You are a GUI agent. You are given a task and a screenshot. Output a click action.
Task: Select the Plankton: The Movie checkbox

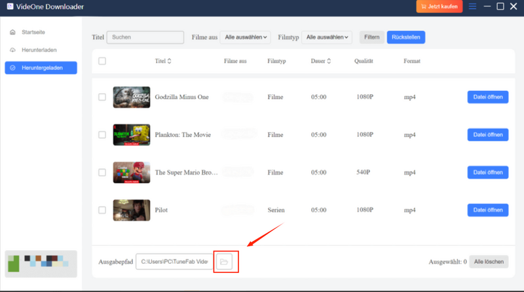102,135
